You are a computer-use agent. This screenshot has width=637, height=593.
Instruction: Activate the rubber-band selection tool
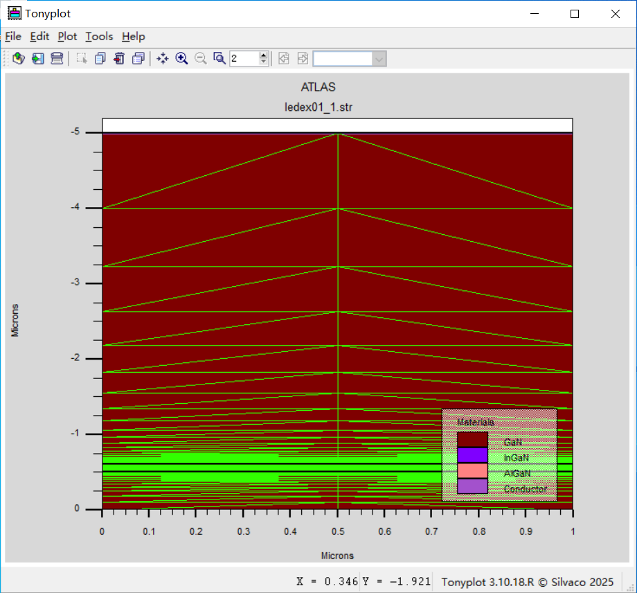(x=81, y=58)
